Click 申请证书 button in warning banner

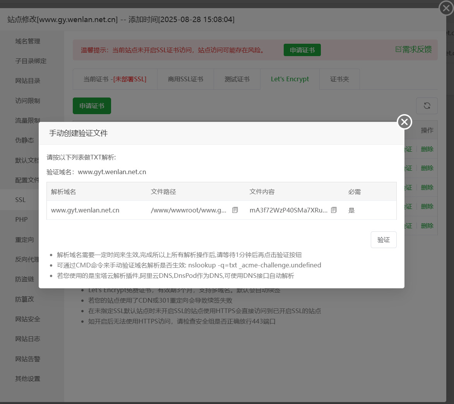pos(302,50)
